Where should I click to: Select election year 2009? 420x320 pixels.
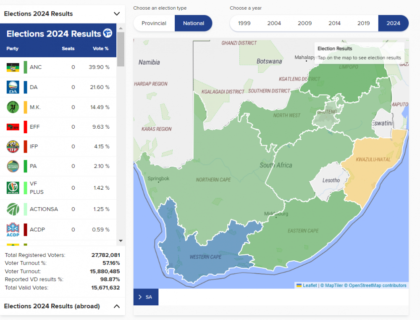tap(305, 23)
